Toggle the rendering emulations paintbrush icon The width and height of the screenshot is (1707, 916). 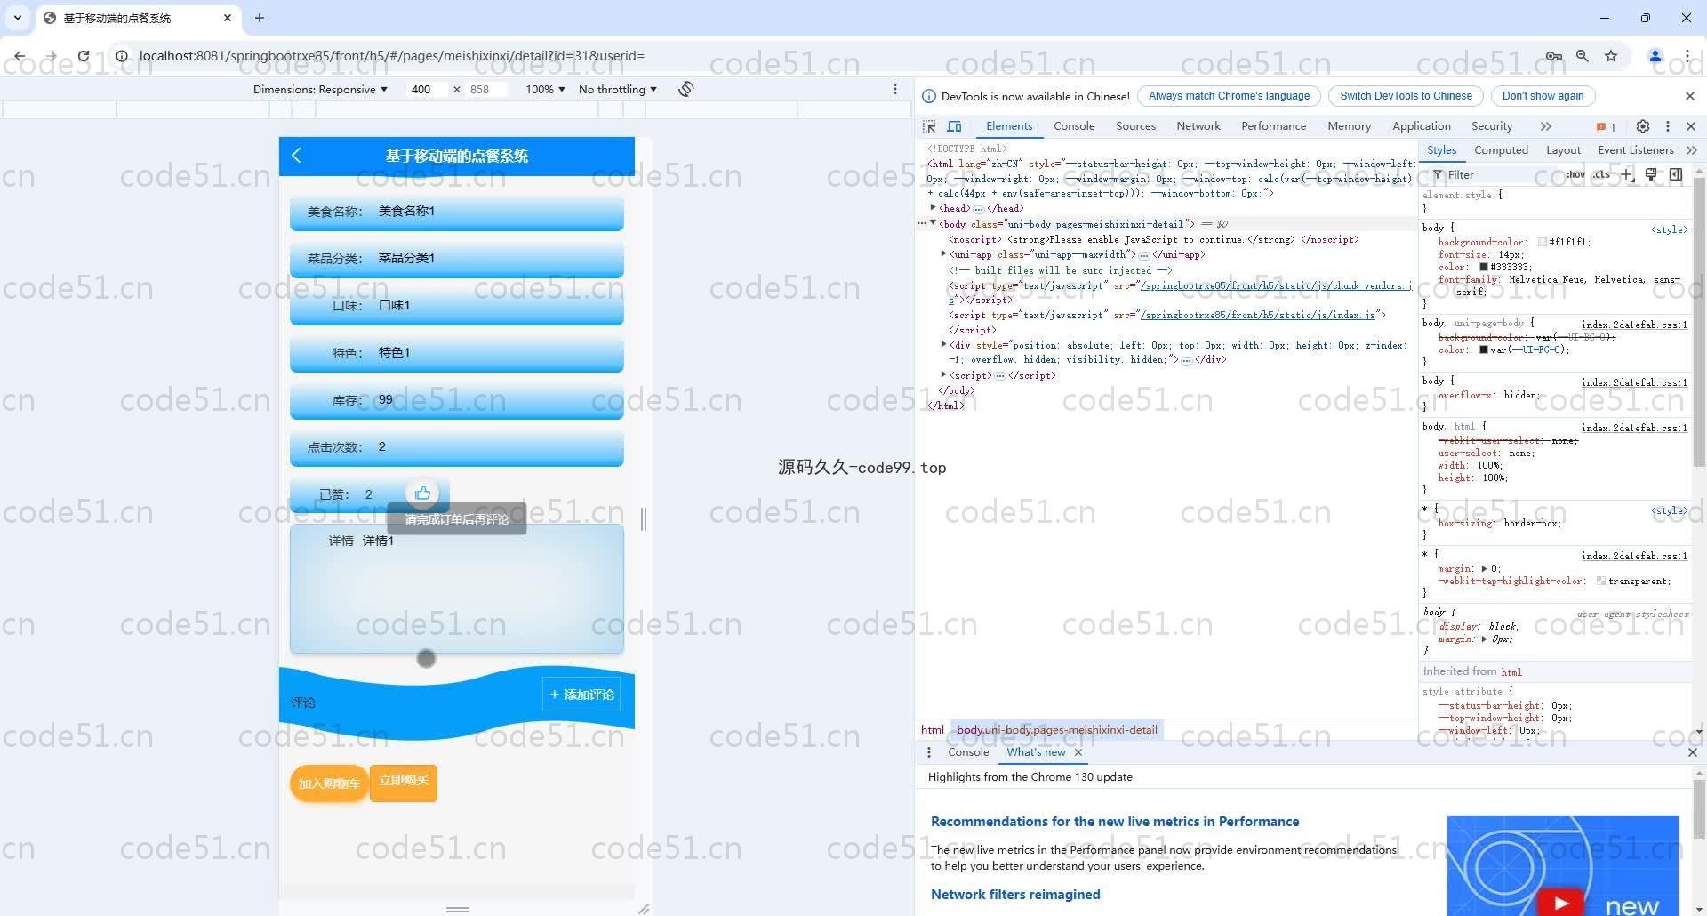pos(1651,174)
